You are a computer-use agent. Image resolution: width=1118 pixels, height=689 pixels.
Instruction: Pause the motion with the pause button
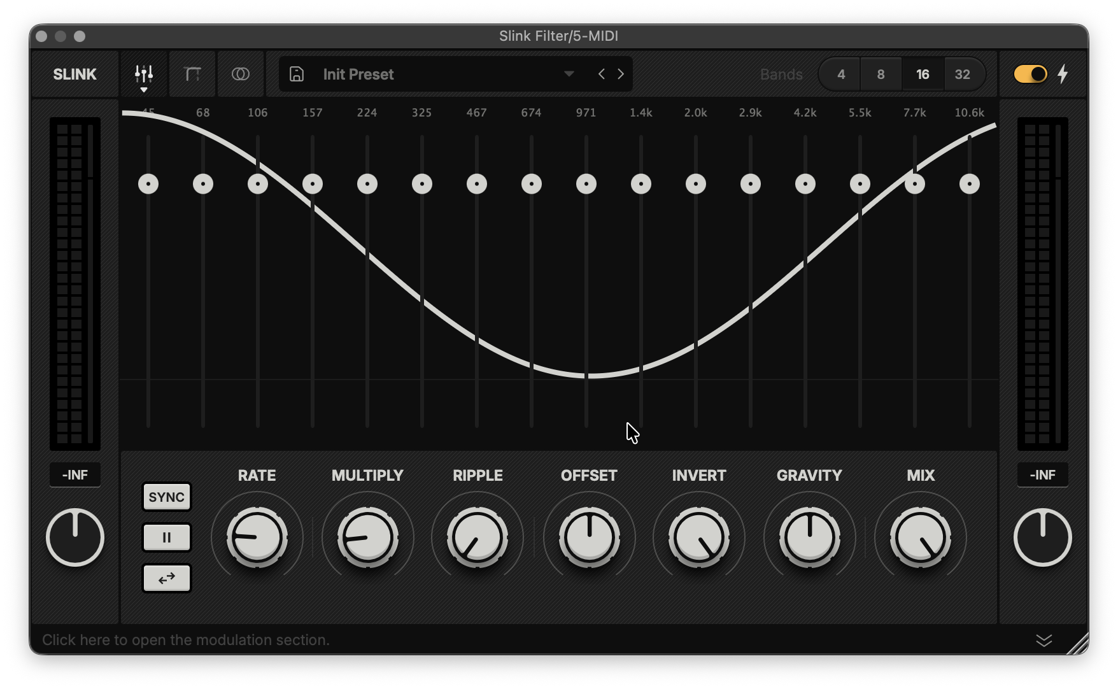point(167,537)
